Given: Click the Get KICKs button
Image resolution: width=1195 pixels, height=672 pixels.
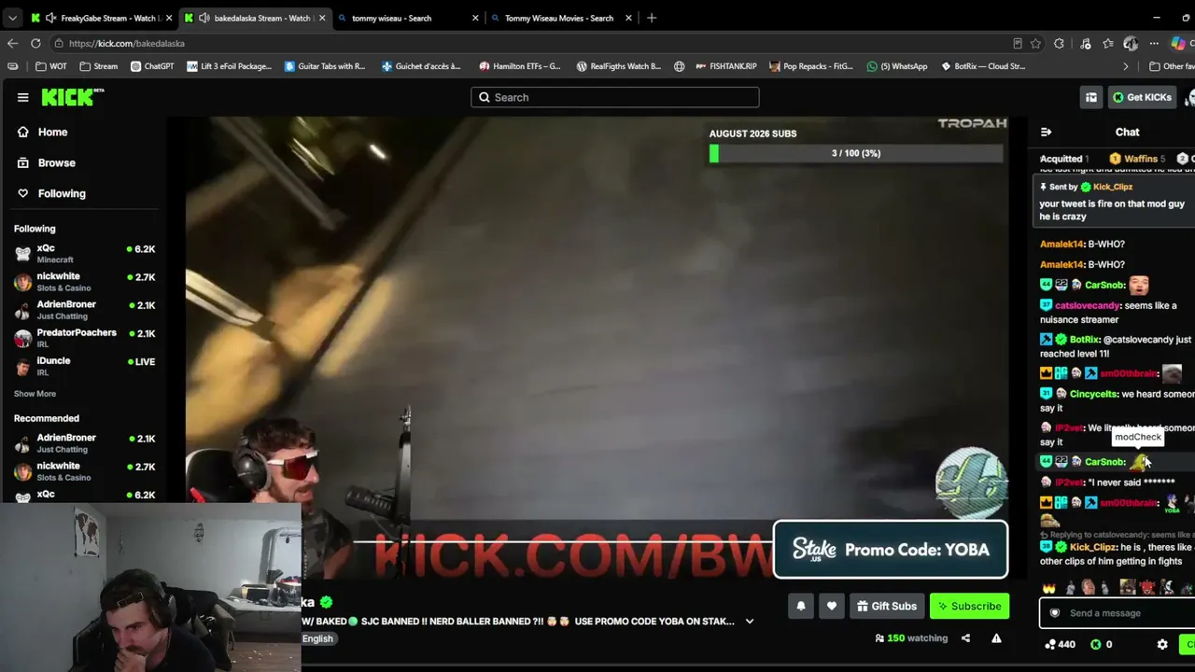Looking at the screenshot, I should [1141, 97].
